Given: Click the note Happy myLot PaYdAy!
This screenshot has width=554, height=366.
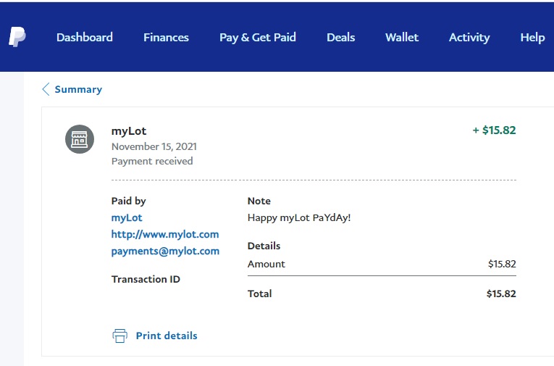Looking at the screenshot, I should pos(299,218).
